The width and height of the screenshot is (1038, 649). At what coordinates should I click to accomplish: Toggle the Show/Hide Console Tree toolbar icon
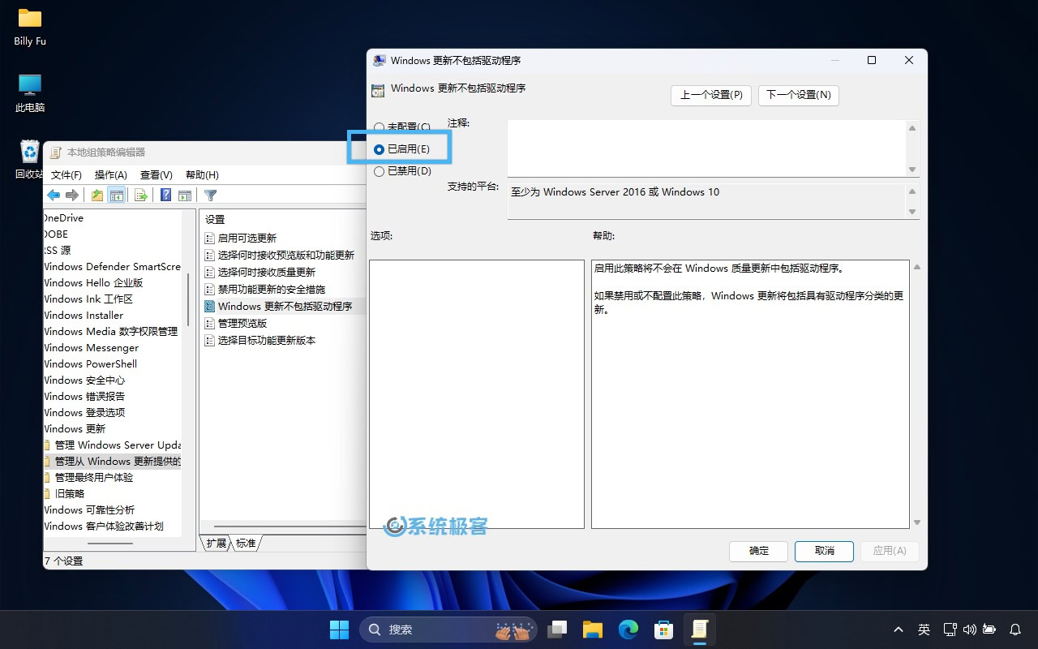[x=117, y=195]
